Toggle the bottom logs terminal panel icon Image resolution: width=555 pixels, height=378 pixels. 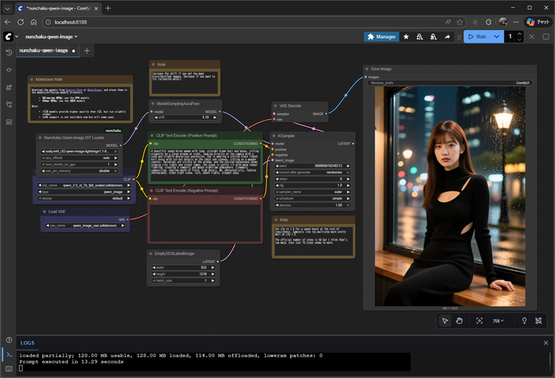(8, 355)
